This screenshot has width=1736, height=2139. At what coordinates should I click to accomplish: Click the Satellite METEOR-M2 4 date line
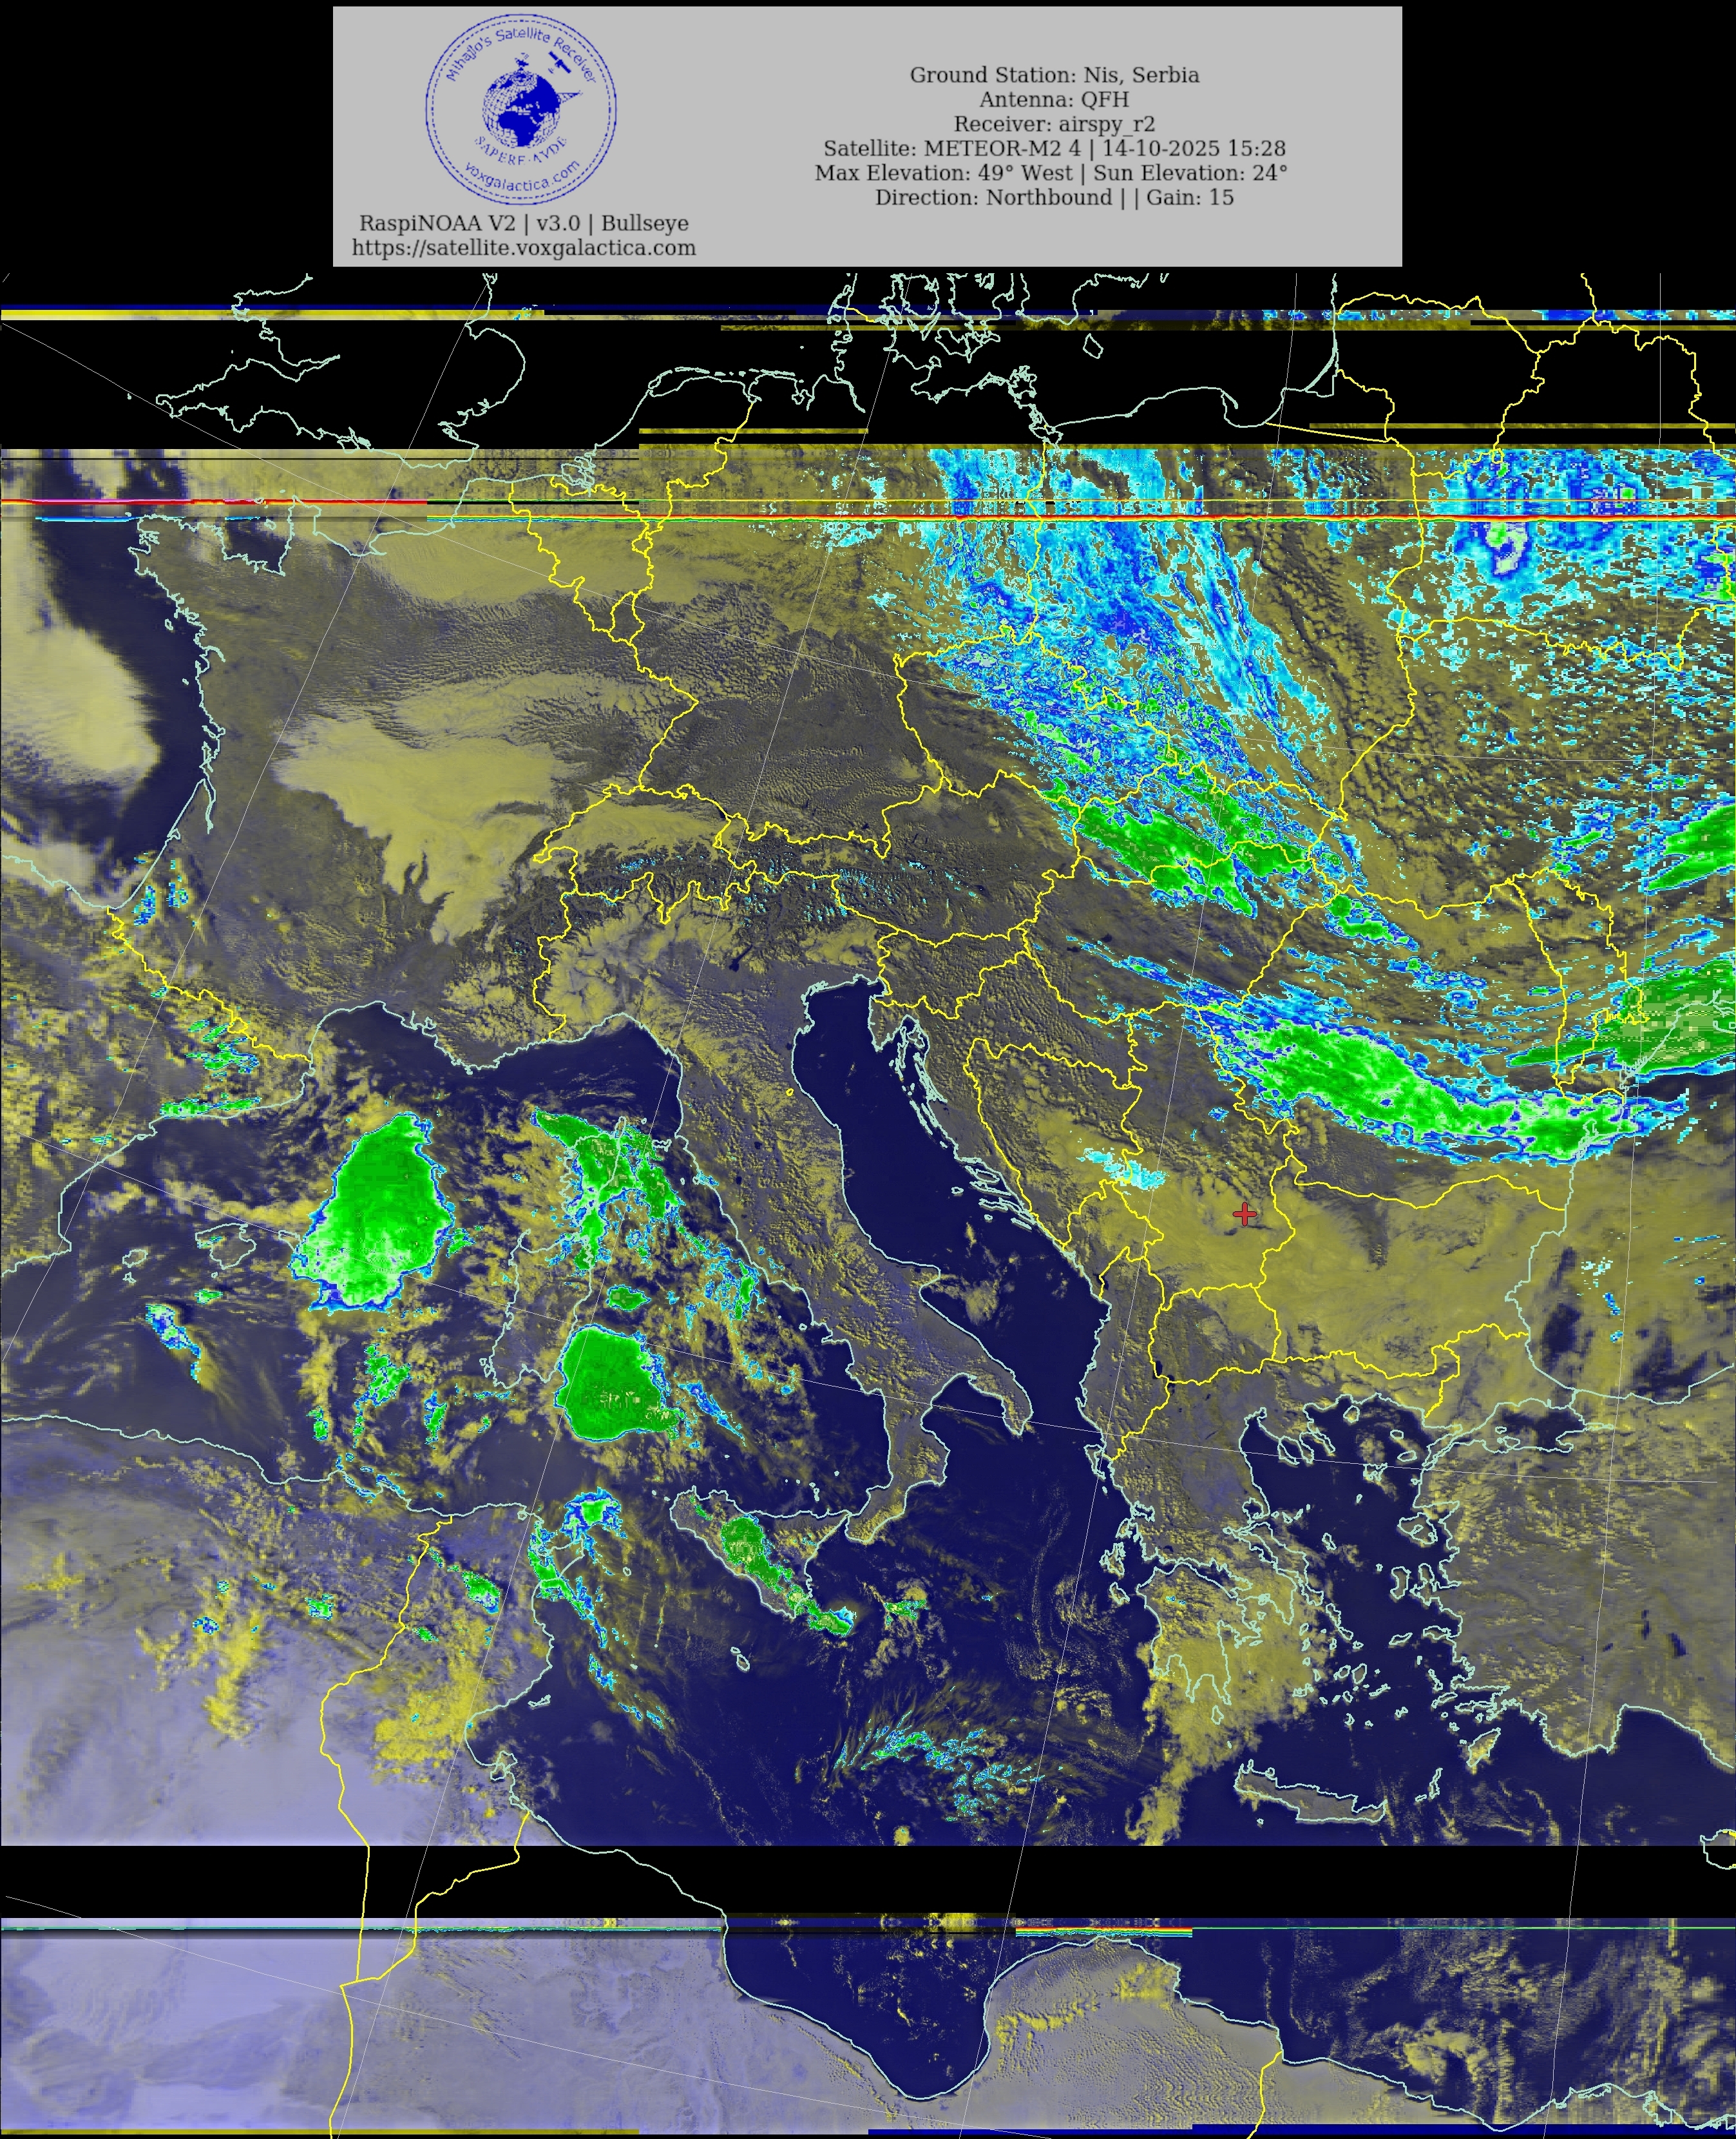1054,148
